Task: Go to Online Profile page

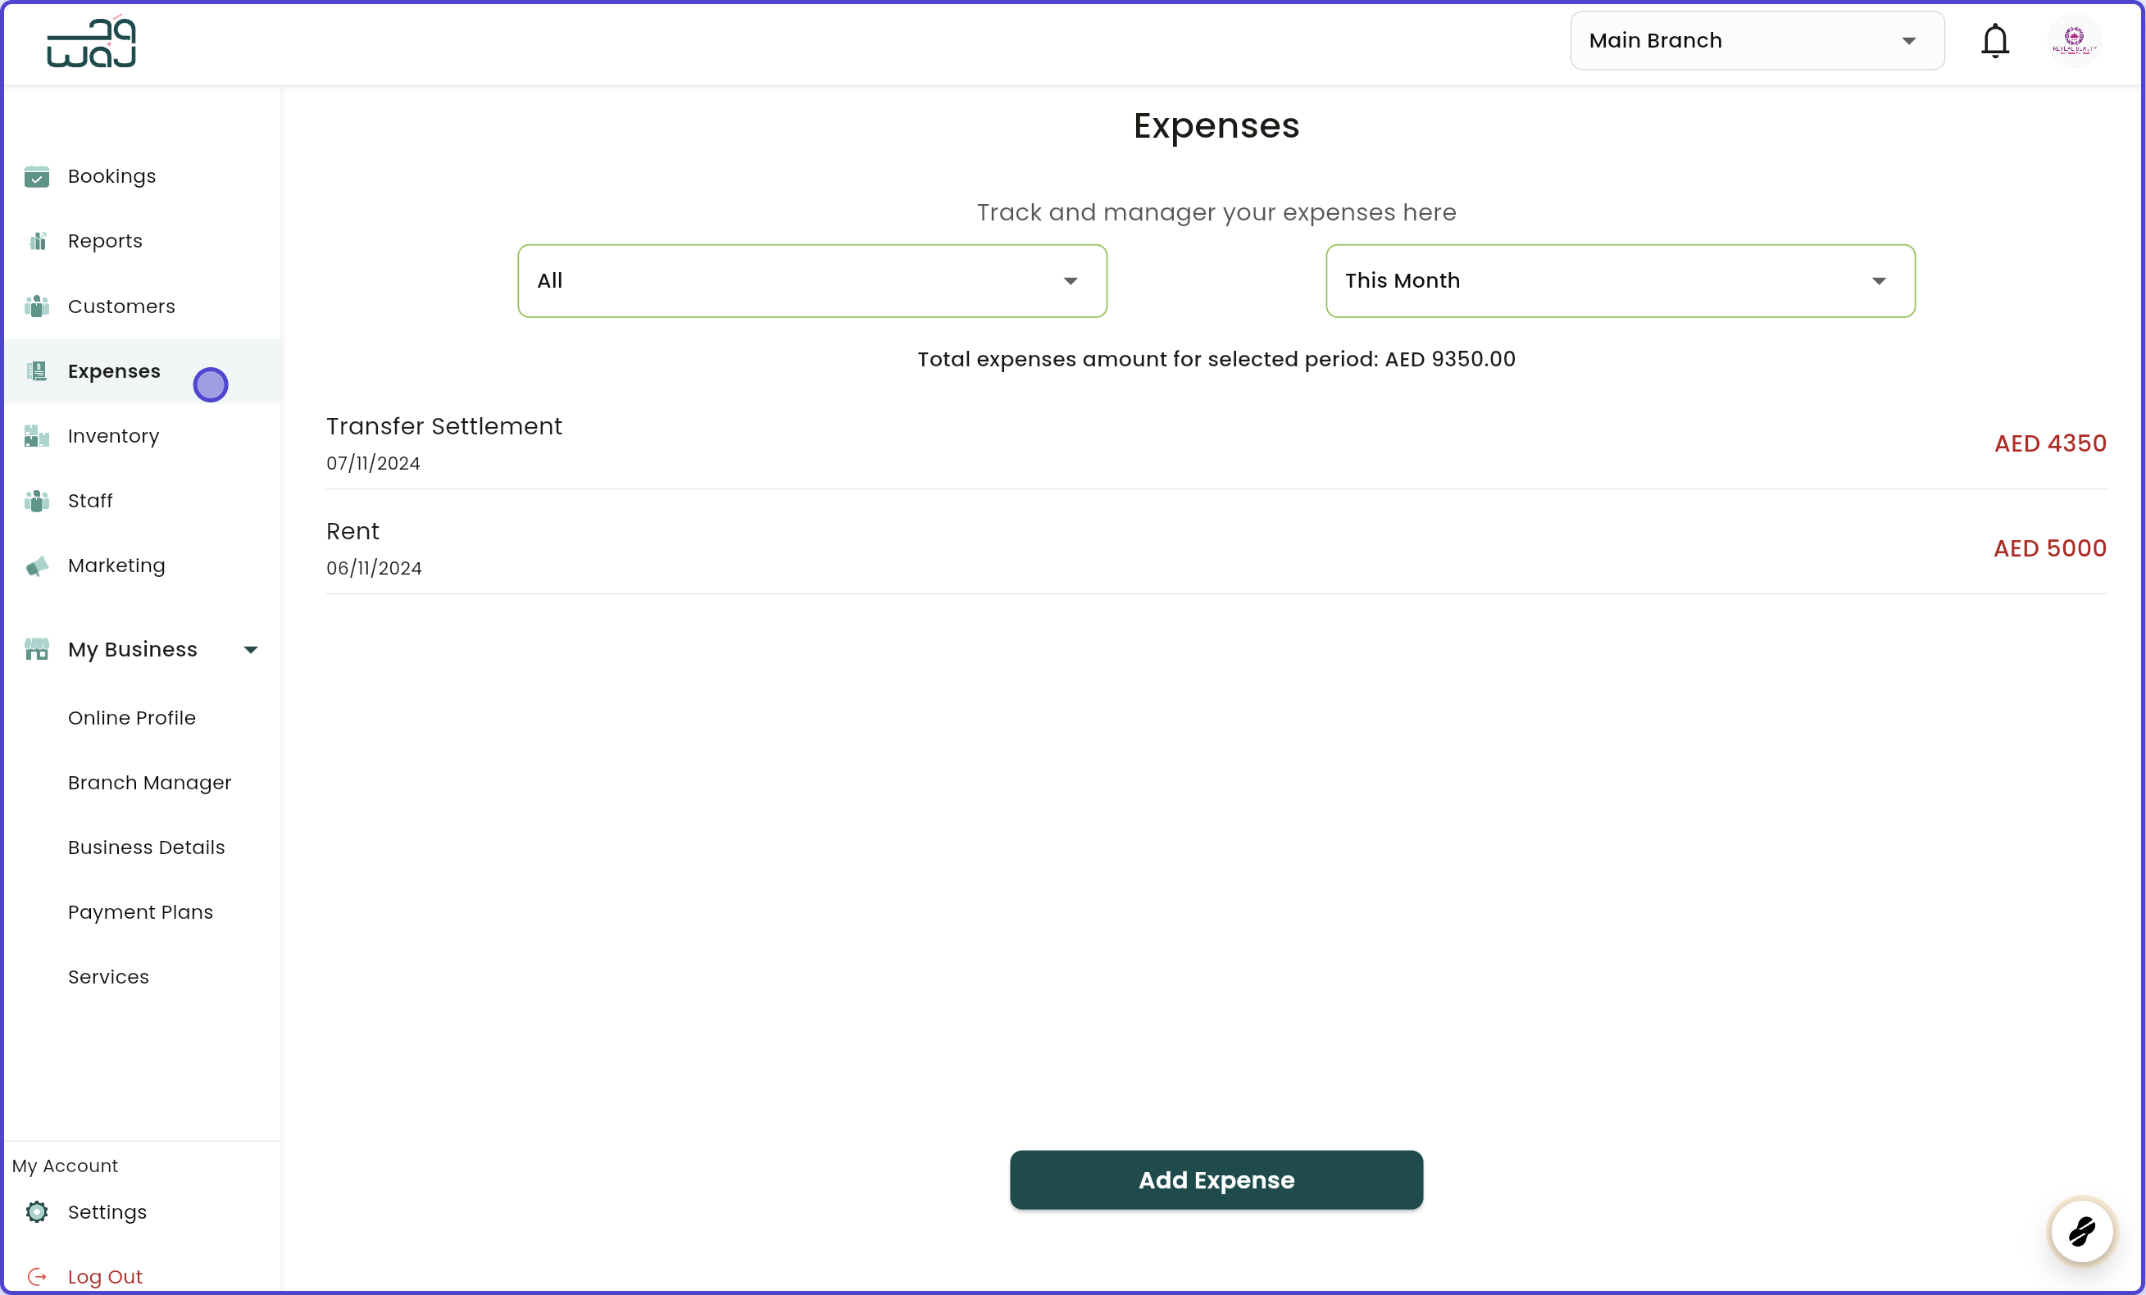Action: point(131,718)
